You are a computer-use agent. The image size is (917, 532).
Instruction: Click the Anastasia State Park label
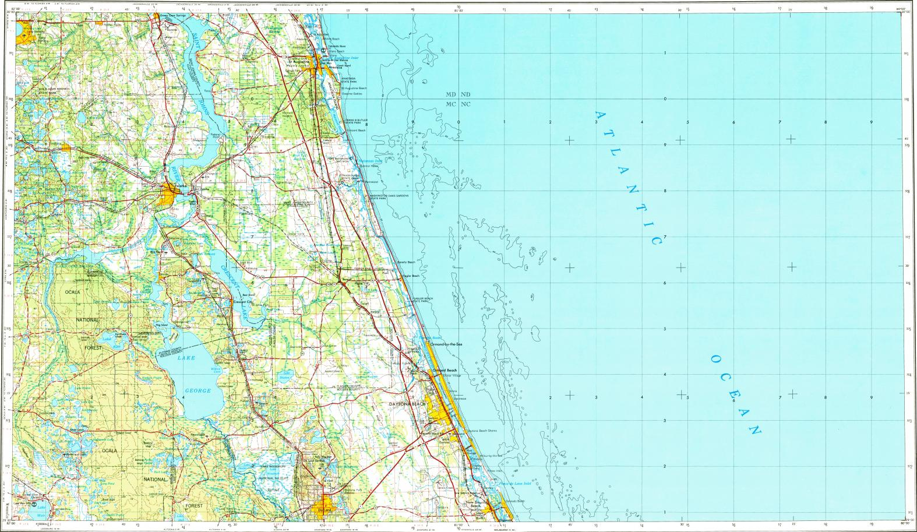(x=352, y=82)
